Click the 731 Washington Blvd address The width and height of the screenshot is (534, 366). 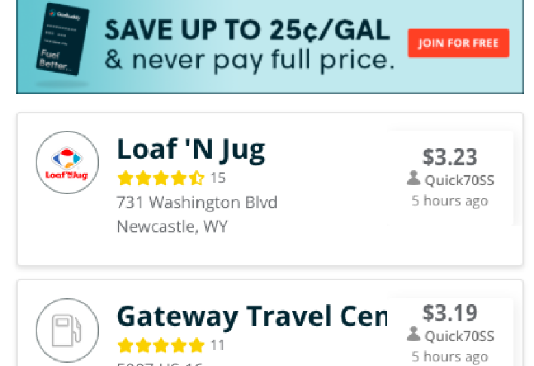coord(197,202)
